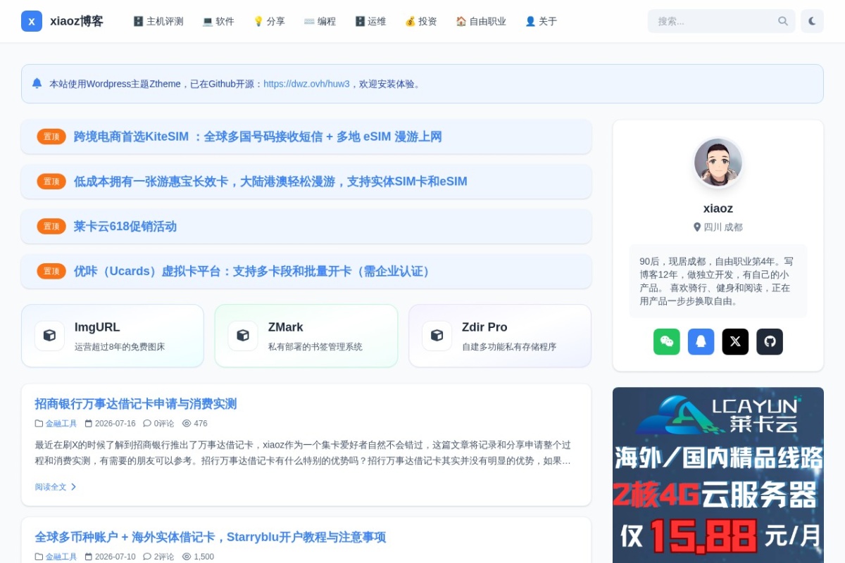Click the 2评论 comments count link
This screenshot has width=845, height=563.
pyautogui.click(x=164, y=557)
